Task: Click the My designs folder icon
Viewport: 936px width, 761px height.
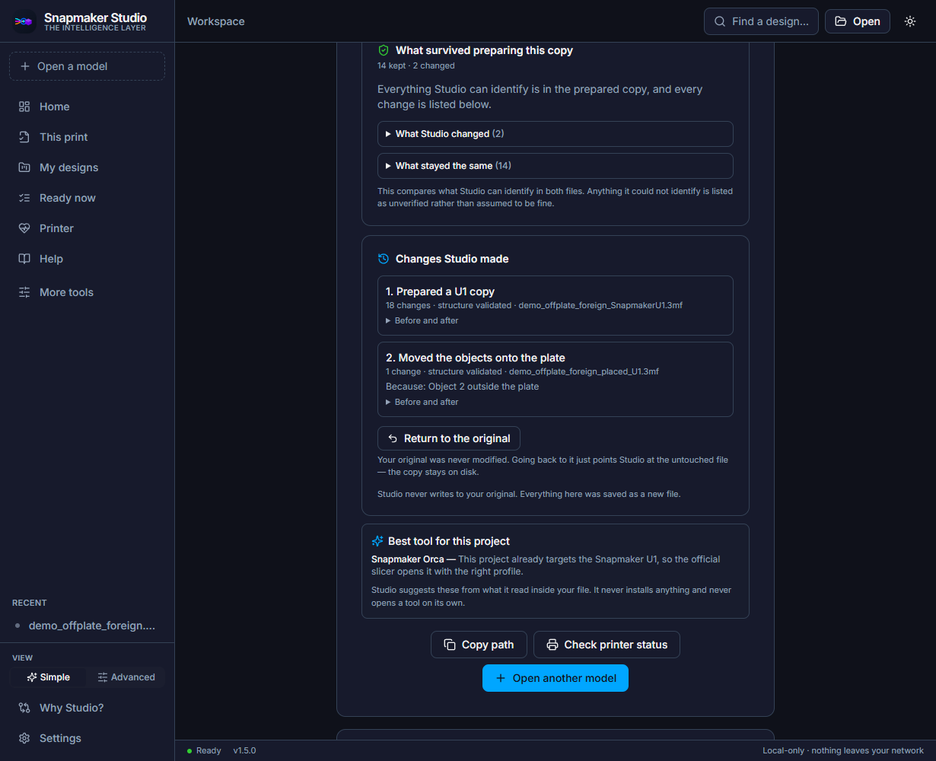Action: pos(24,167)
